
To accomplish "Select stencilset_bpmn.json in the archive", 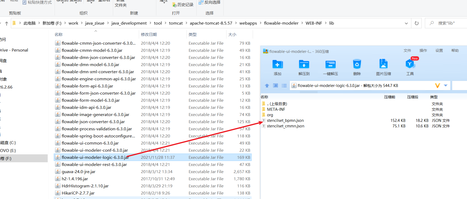I will click(x=285, y=121).
